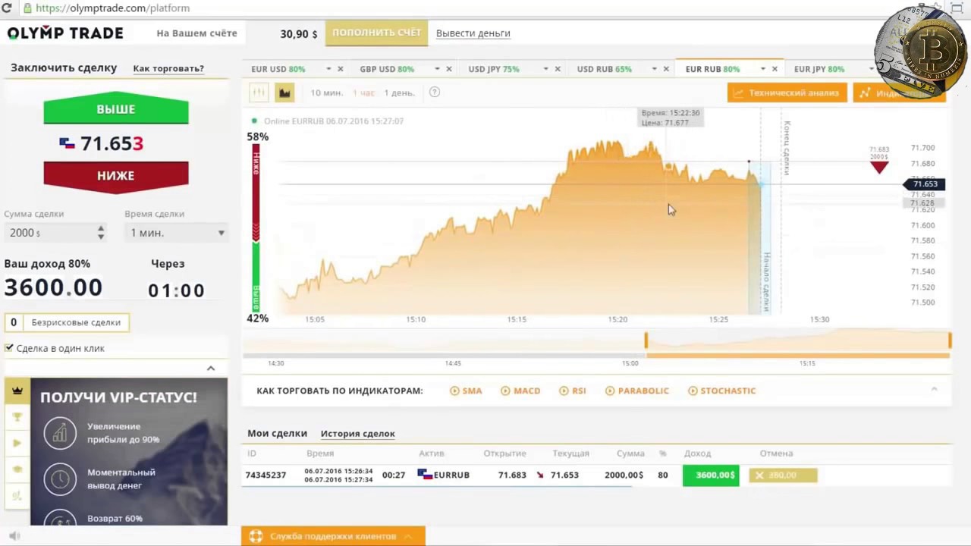971x546 pixels.
Task: Open chart help question mark icon
Action: coord(435,93)
